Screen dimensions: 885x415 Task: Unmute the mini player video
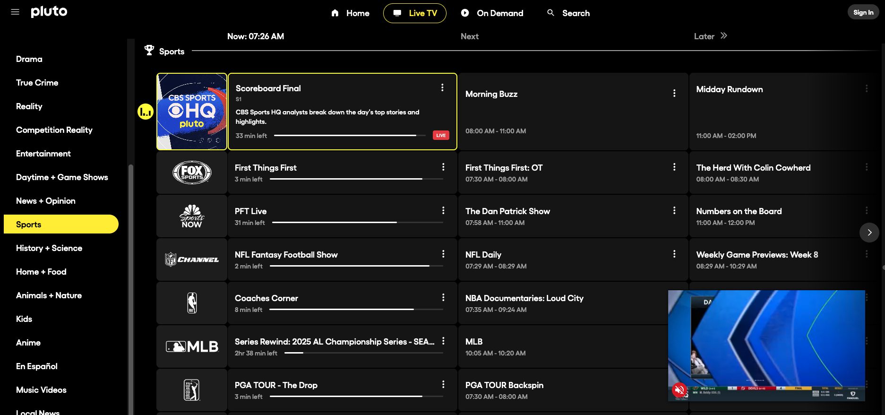click(x=679, y=390)
